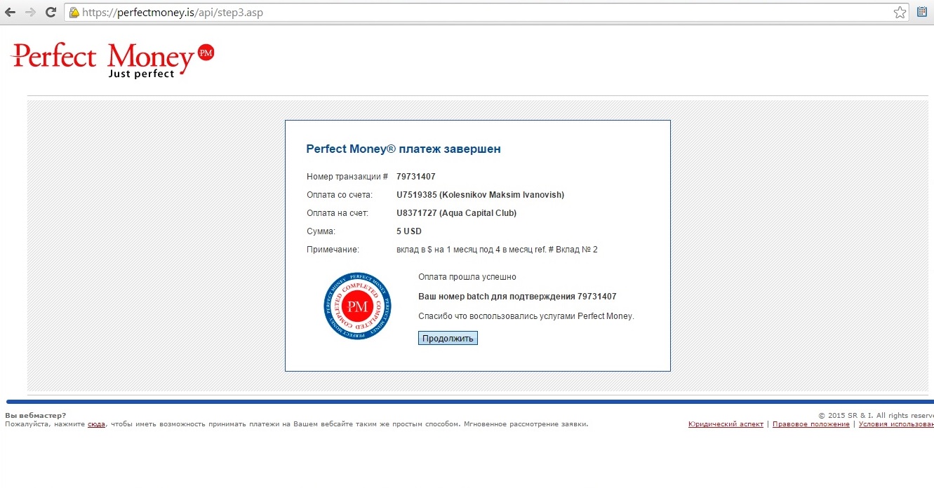Click the платеж завершен heading
Viewport: 934px width, 488px height.
click(403, 149)
